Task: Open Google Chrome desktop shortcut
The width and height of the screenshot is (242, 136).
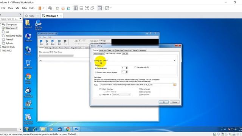Action: [28, 79]
